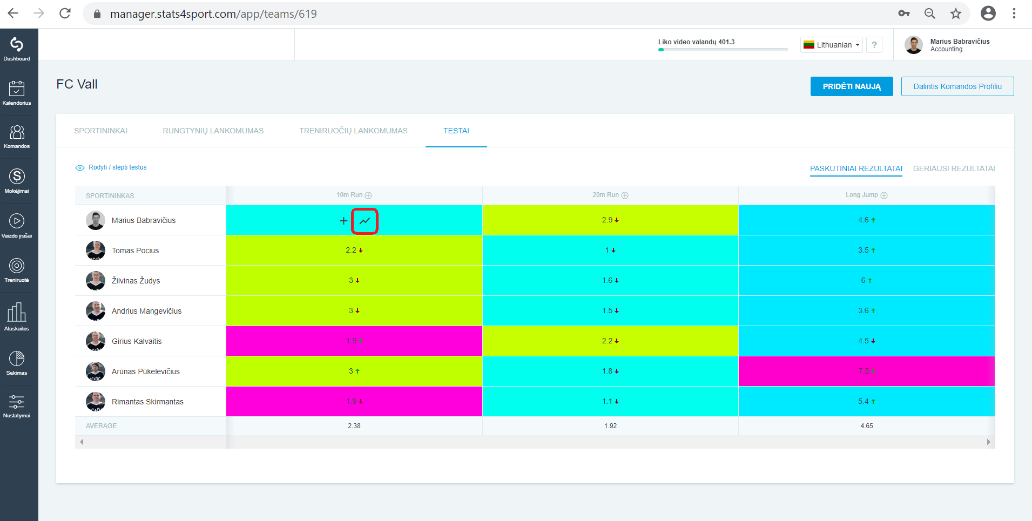Screen dimensions: 1032x521
Task: Click the table's horizontal scrollbar right arrow
Action: 989,442
